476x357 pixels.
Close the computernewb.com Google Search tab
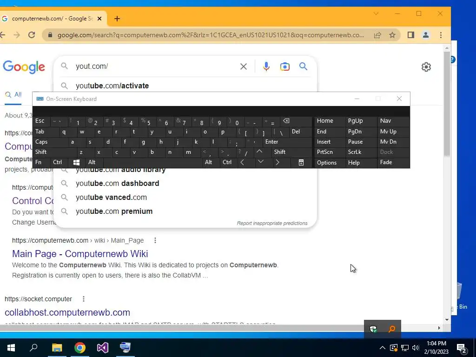99,19
